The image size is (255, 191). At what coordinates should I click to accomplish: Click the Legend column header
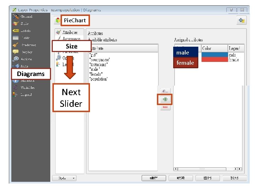click(236, 48)
